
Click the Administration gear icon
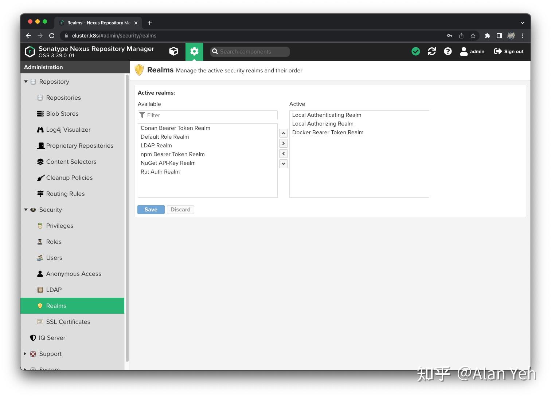(194, 51)
